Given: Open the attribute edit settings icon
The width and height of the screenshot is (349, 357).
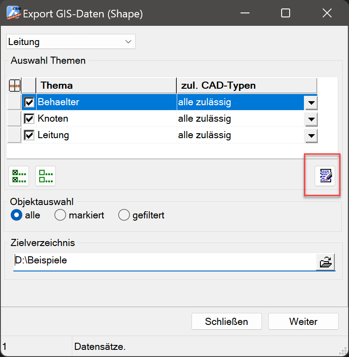Looking at the screenshot, I should (325, 176).
